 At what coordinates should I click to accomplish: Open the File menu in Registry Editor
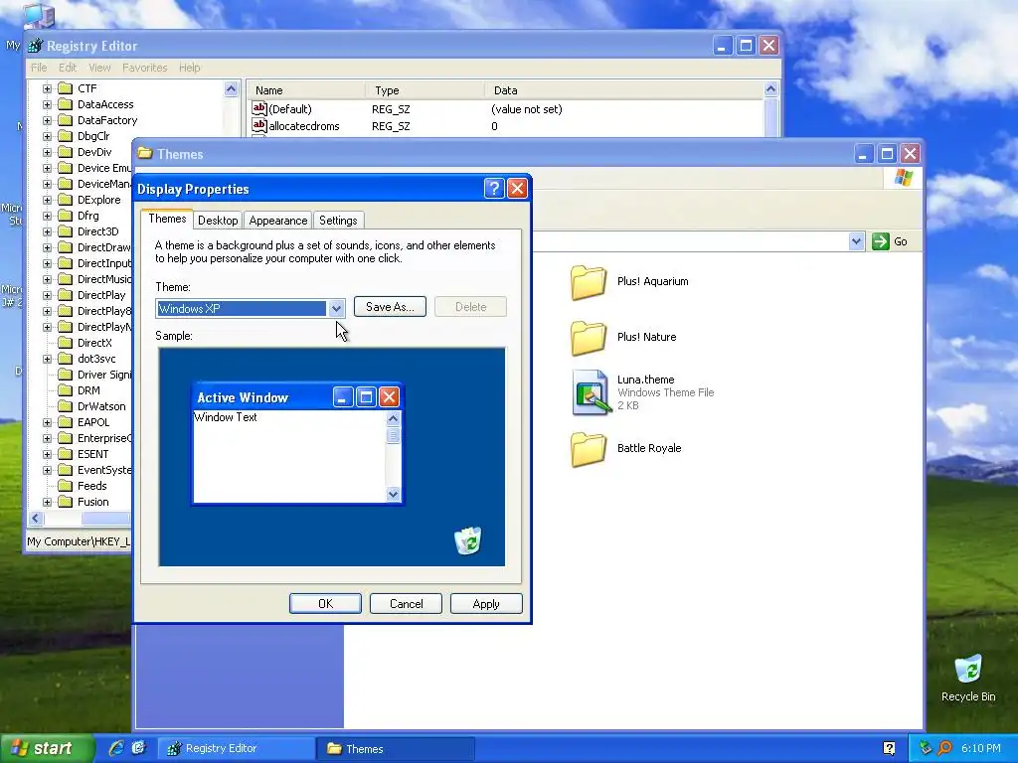(x=39, y=68)
